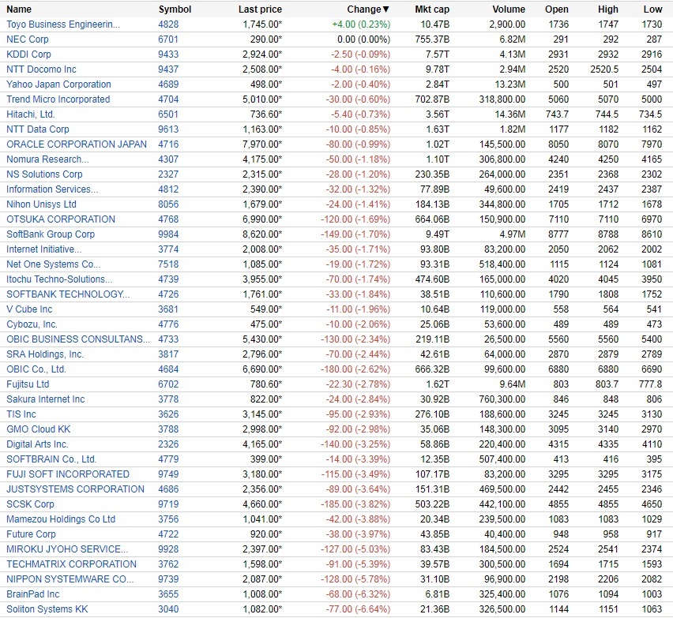Sort by High column header
Viewport: 673px width, 618px height.
(x=607, y=9)
